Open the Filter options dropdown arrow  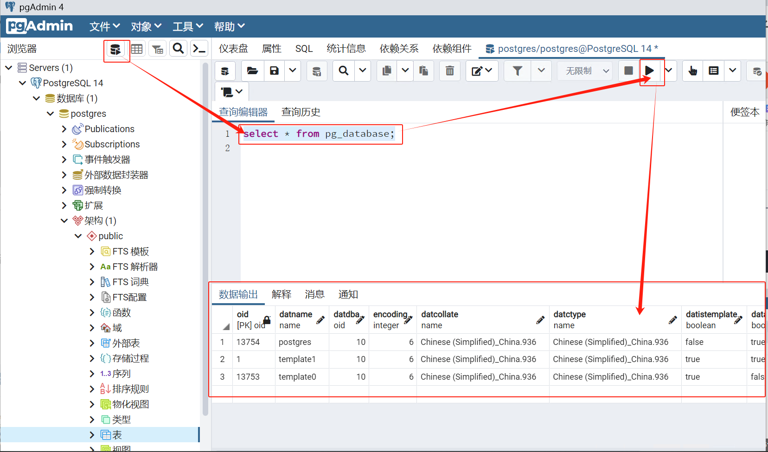541,71
